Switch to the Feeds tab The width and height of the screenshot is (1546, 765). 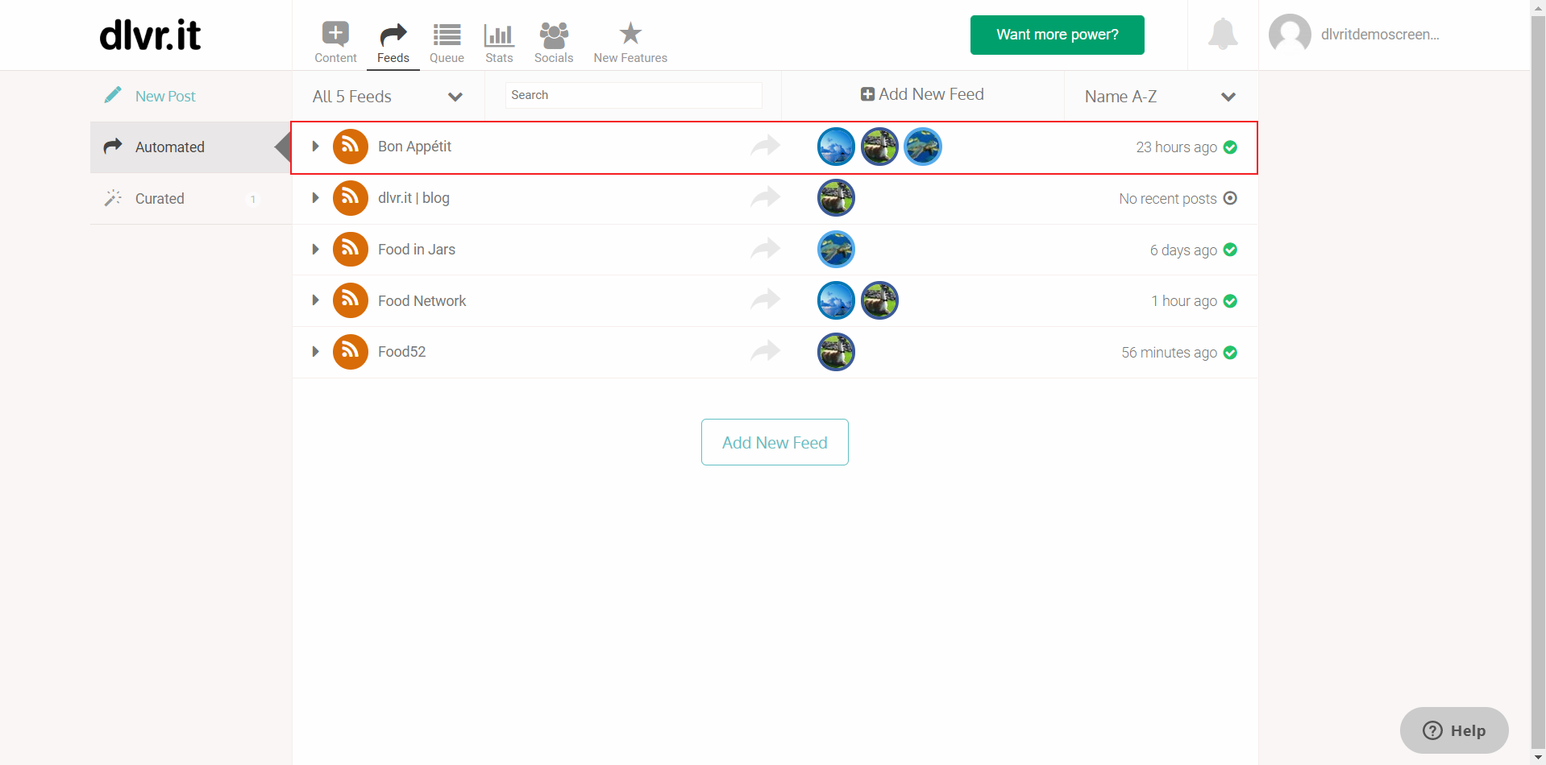pyautogui.click(x=393, y=42)
